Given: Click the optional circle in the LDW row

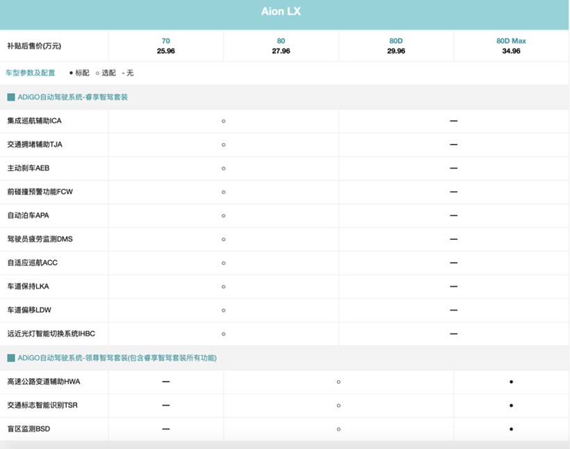Looking at the screenshot, I should coord(224,310).
